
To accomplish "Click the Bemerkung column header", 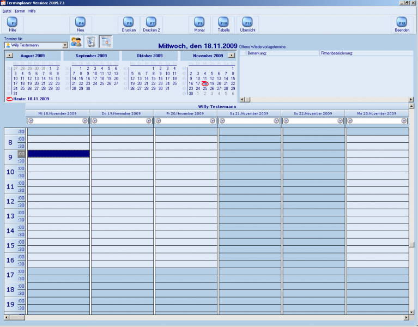I will point(283,53).
